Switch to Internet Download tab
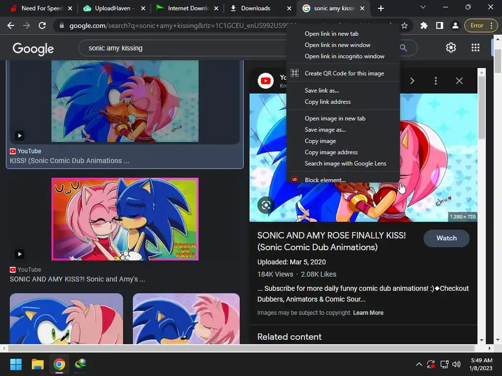Viewport: 502px width, 376px height. coord(188,8)
